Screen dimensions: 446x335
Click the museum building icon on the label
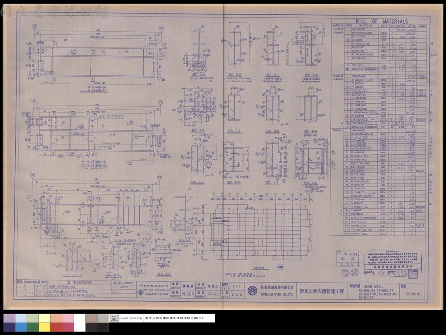[x=114, y=318]
